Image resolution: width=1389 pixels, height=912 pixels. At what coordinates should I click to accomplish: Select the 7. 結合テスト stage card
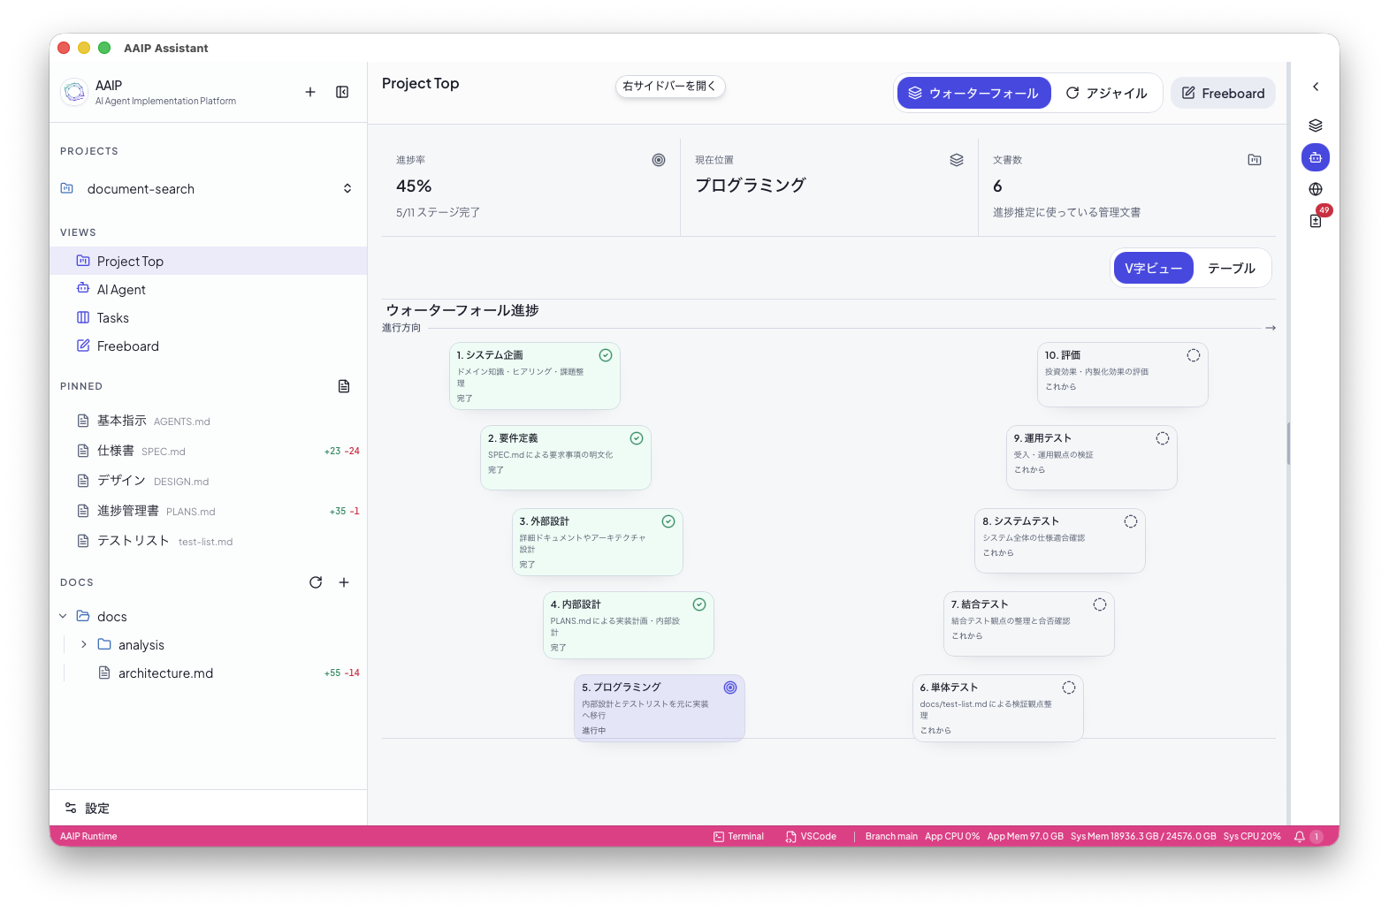(x=1029, y=624)
